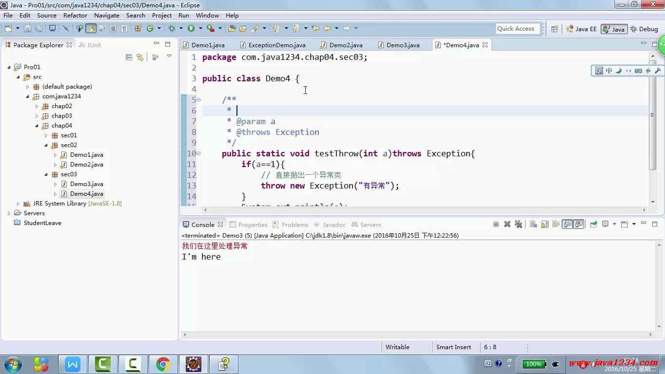Click the Remove All Terminated Launches icon
Image resolution: width=665 pixels, height=374 pixels.
(518, 224)
